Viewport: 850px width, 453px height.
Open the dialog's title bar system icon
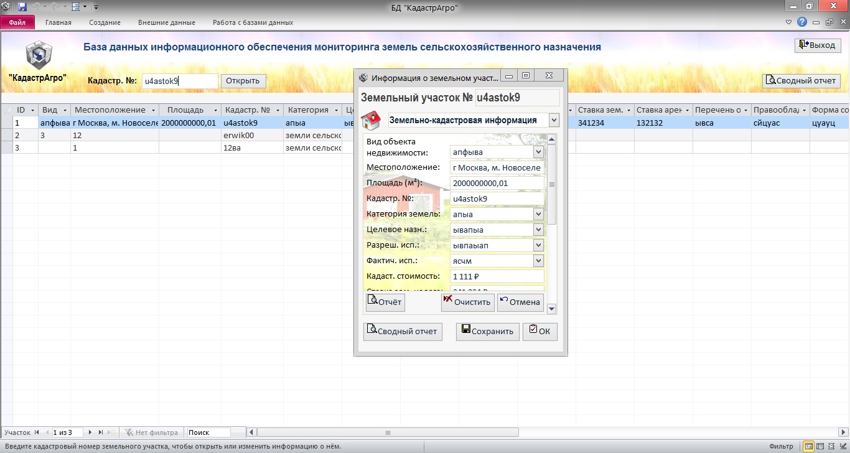click(x=364, y=78)
